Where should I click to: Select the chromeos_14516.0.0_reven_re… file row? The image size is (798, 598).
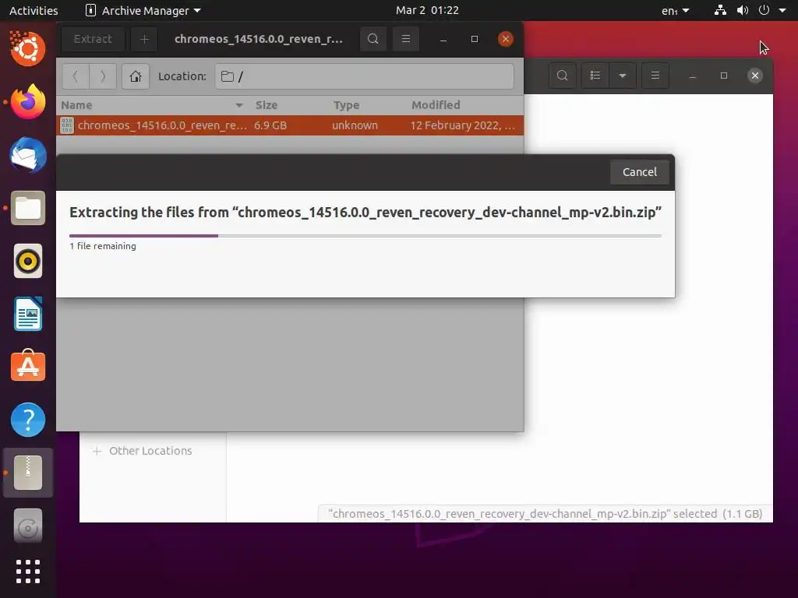point(290,125)
